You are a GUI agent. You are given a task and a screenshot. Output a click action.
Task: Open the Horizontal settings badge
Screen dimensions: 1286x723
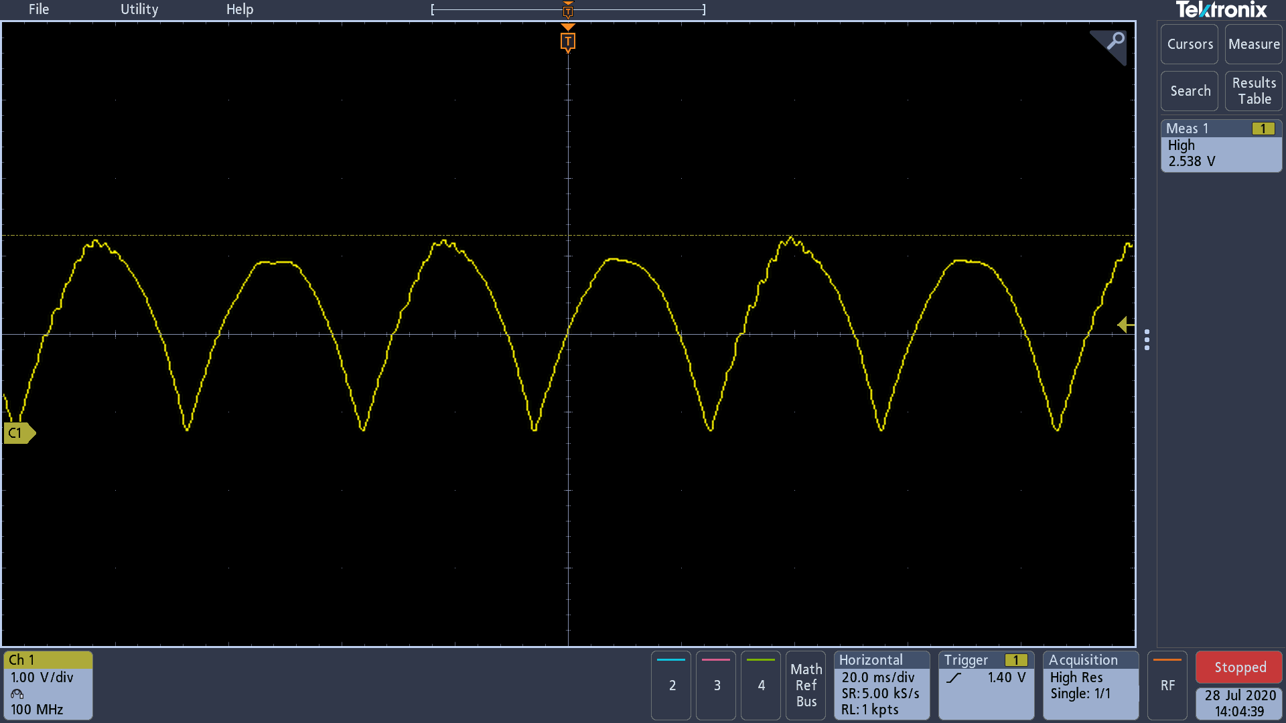[x=881, y=685]
